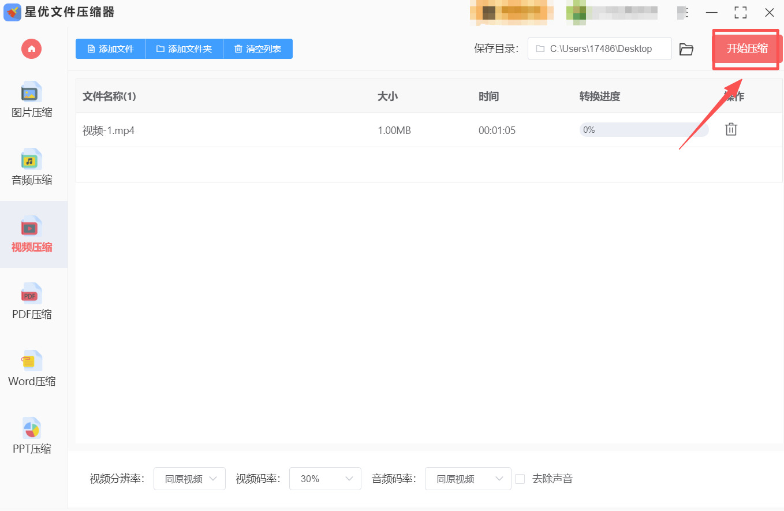This screenshot has width=784, height=511.
Task: Select 音频压缩 from the sidebar
Action: pos(31,168)
